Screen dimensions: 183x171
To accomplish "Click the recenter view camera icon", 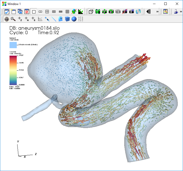I will pos(104,11).
